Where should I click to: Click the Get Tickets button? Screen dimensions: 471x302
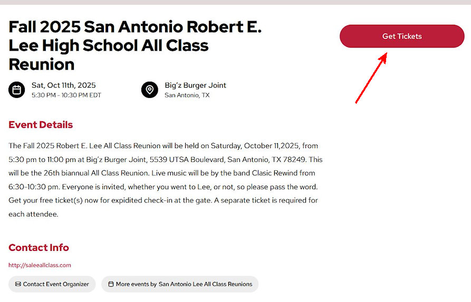pos(402,36)
